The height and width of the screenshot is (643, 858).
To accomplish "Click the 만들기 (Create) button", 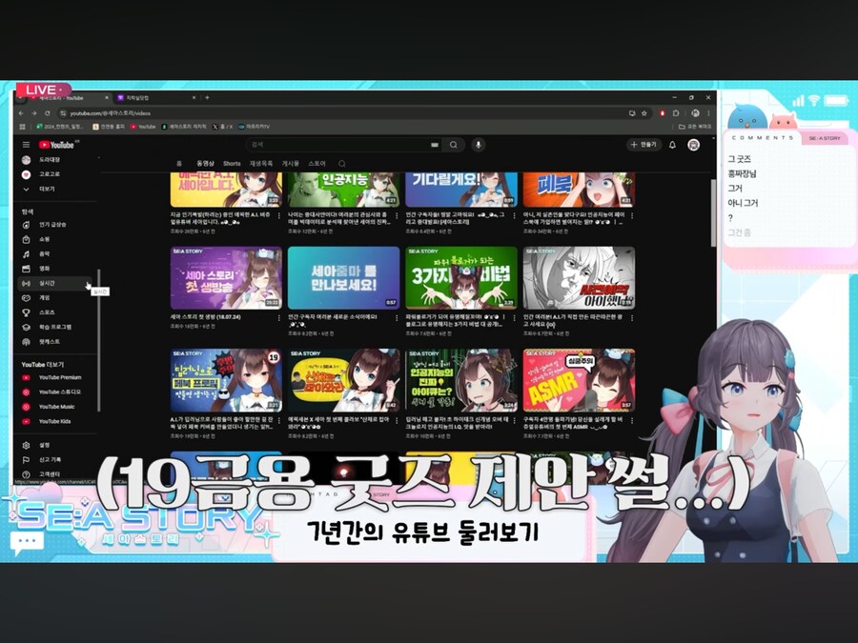I will (644, 144).
